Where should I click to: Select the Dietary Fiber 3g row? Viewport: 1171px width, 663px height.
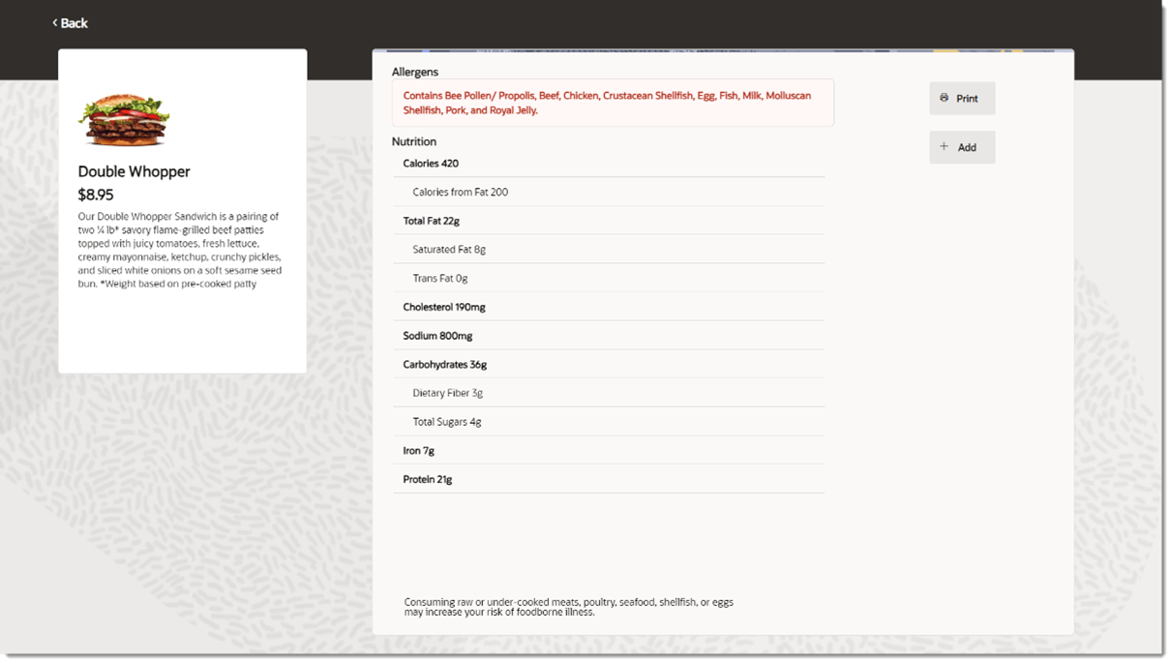tap(609, 393)
